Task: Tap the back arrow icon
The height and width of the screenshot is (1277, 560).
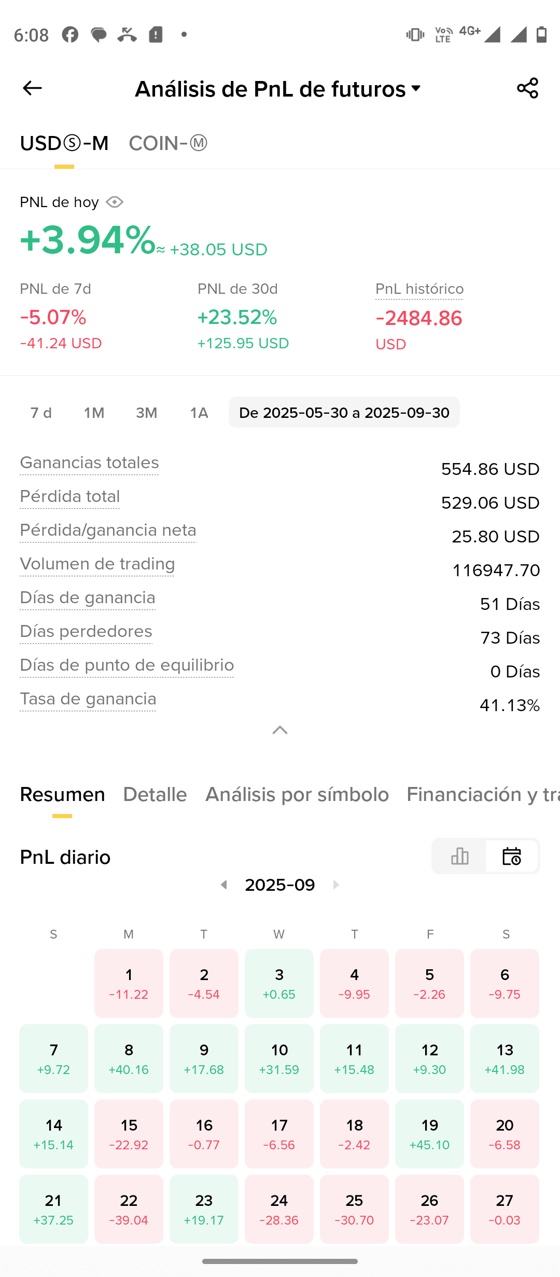Action: click(x=32, y=88)
